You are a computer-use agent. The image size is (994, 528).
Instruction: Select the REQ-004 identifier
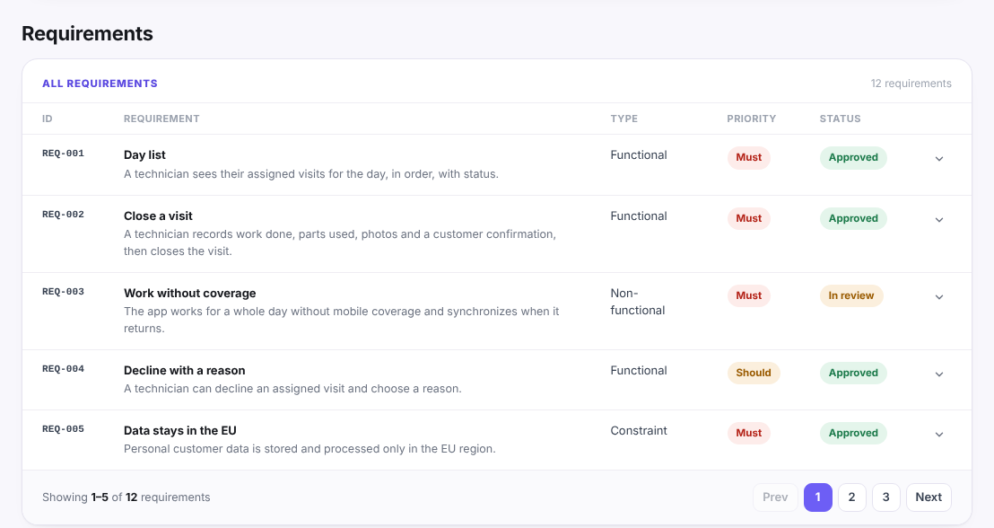tap(64, 369)
